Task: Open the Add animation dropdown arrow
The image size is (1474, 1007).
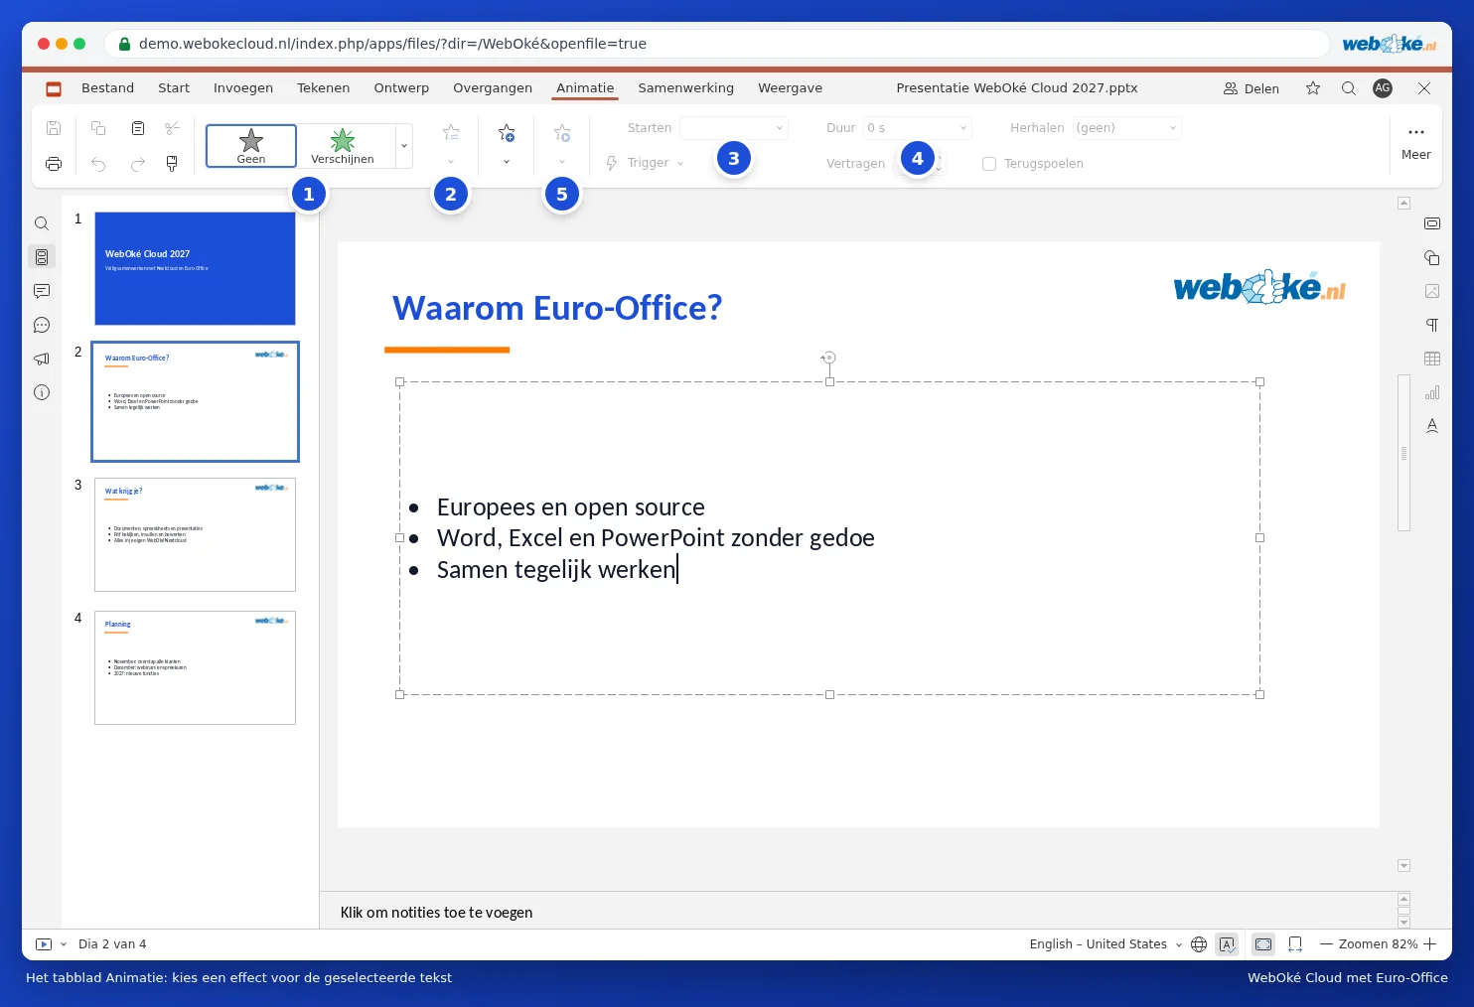Action: [507, 162]
